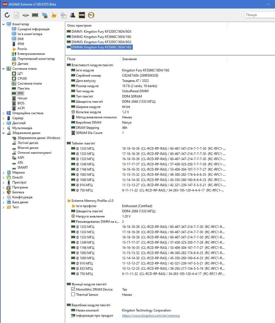Expand the Мультимедіа tree node
275x323 pixels.
pyautogui.click(x=3, y=128)
